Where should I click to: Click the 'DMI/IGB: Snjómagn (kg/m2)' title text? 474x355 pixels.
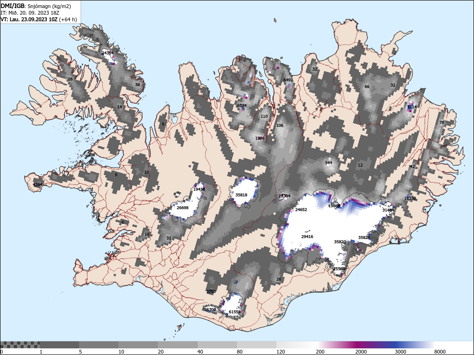pyautogui.click(x=36, y=6)
